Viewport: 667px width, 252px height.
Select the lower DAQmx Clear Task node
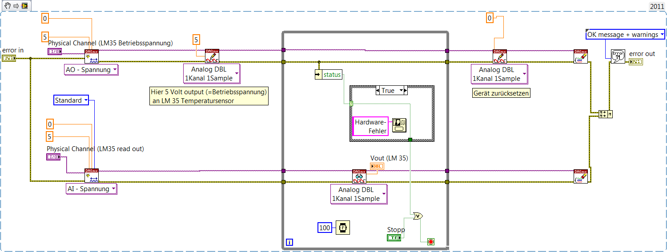point(581,176)
